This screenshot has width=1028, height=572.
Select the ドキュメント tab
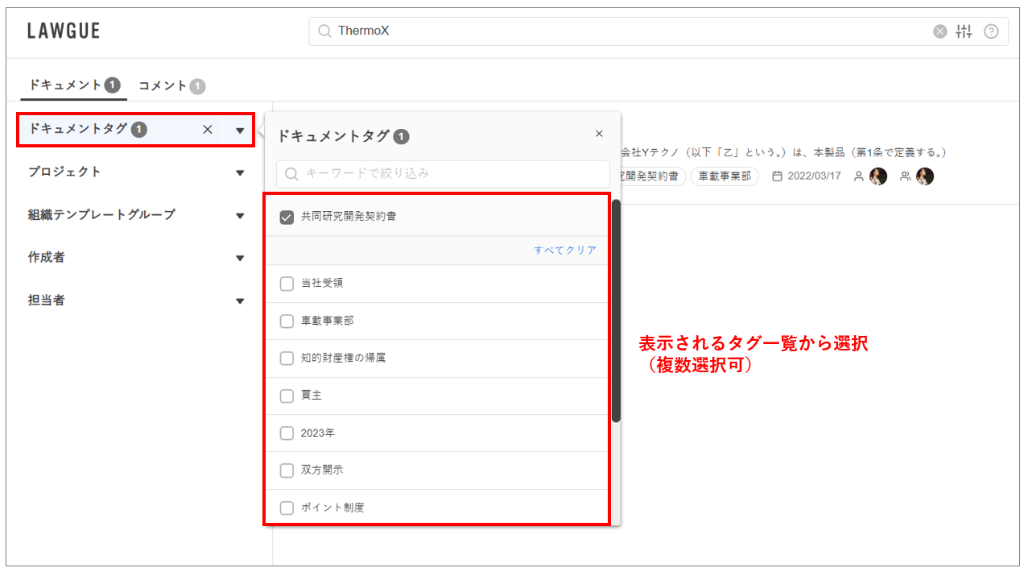click(73, 85)
